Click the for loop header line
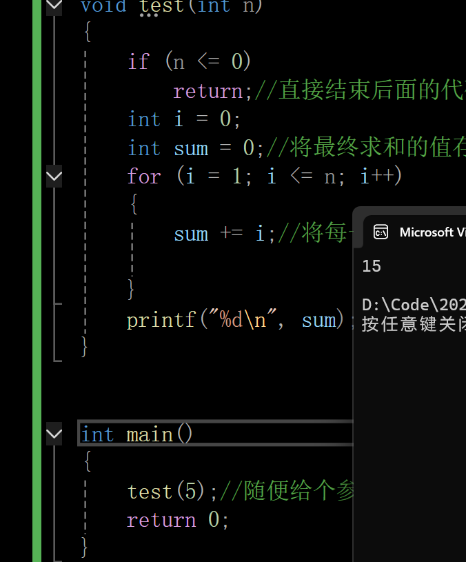Image resolution: width=466 pixels, height=562 pixels. click(x=265, y=176)
